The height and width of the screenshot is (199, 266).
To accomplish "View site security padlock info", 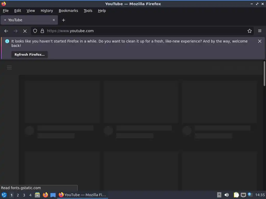I will point(42,31).
